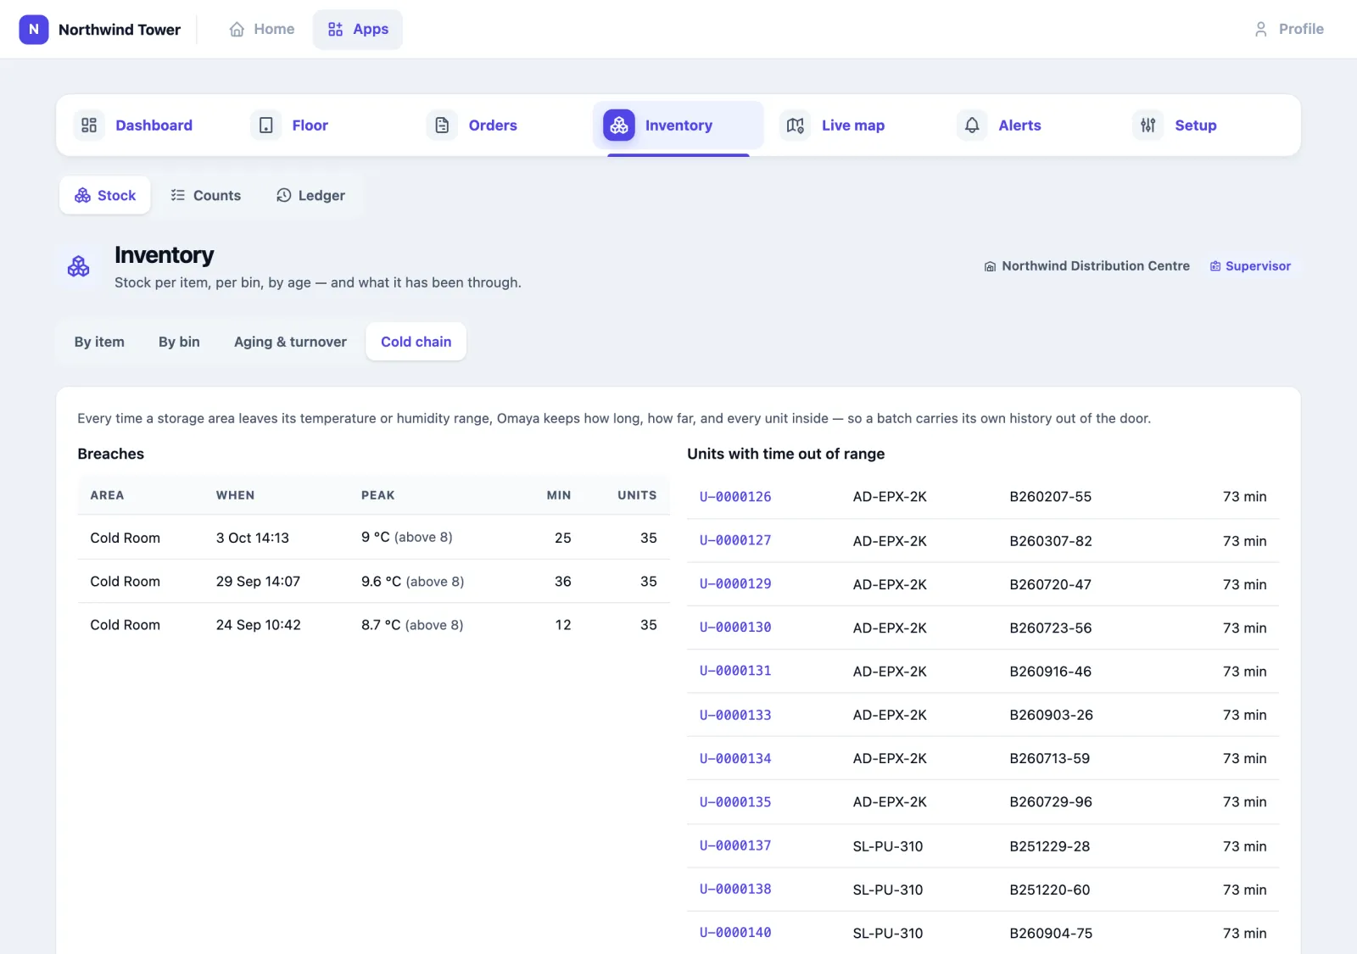Switch to the By bin tab

click(179, 342)
